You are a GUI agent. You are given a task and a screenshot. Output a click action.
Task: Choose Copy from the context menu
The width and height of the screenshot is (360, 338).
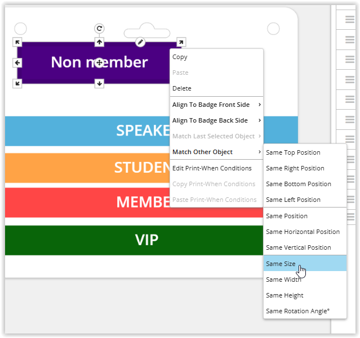coord(180,57)
